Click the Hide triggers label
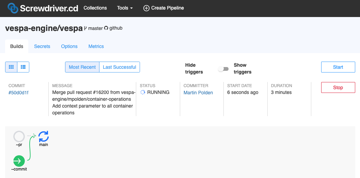Image resolution: width=360 pixels, height=178 pixels. pos(194,69)
